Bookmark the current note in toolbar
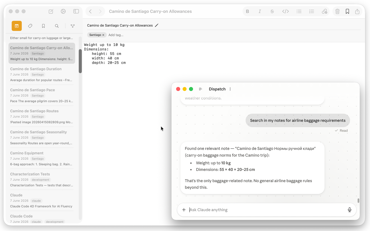 [x=347, y=12]
